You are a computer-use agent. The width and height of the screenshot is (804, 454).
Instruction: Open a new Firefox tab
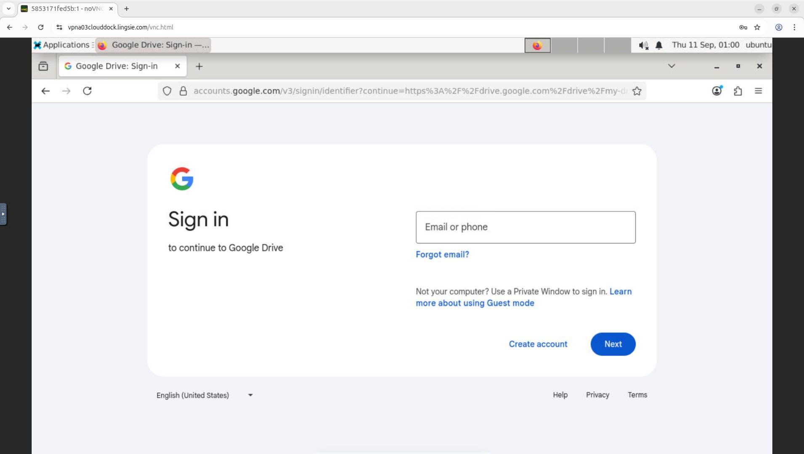point(199,66)
